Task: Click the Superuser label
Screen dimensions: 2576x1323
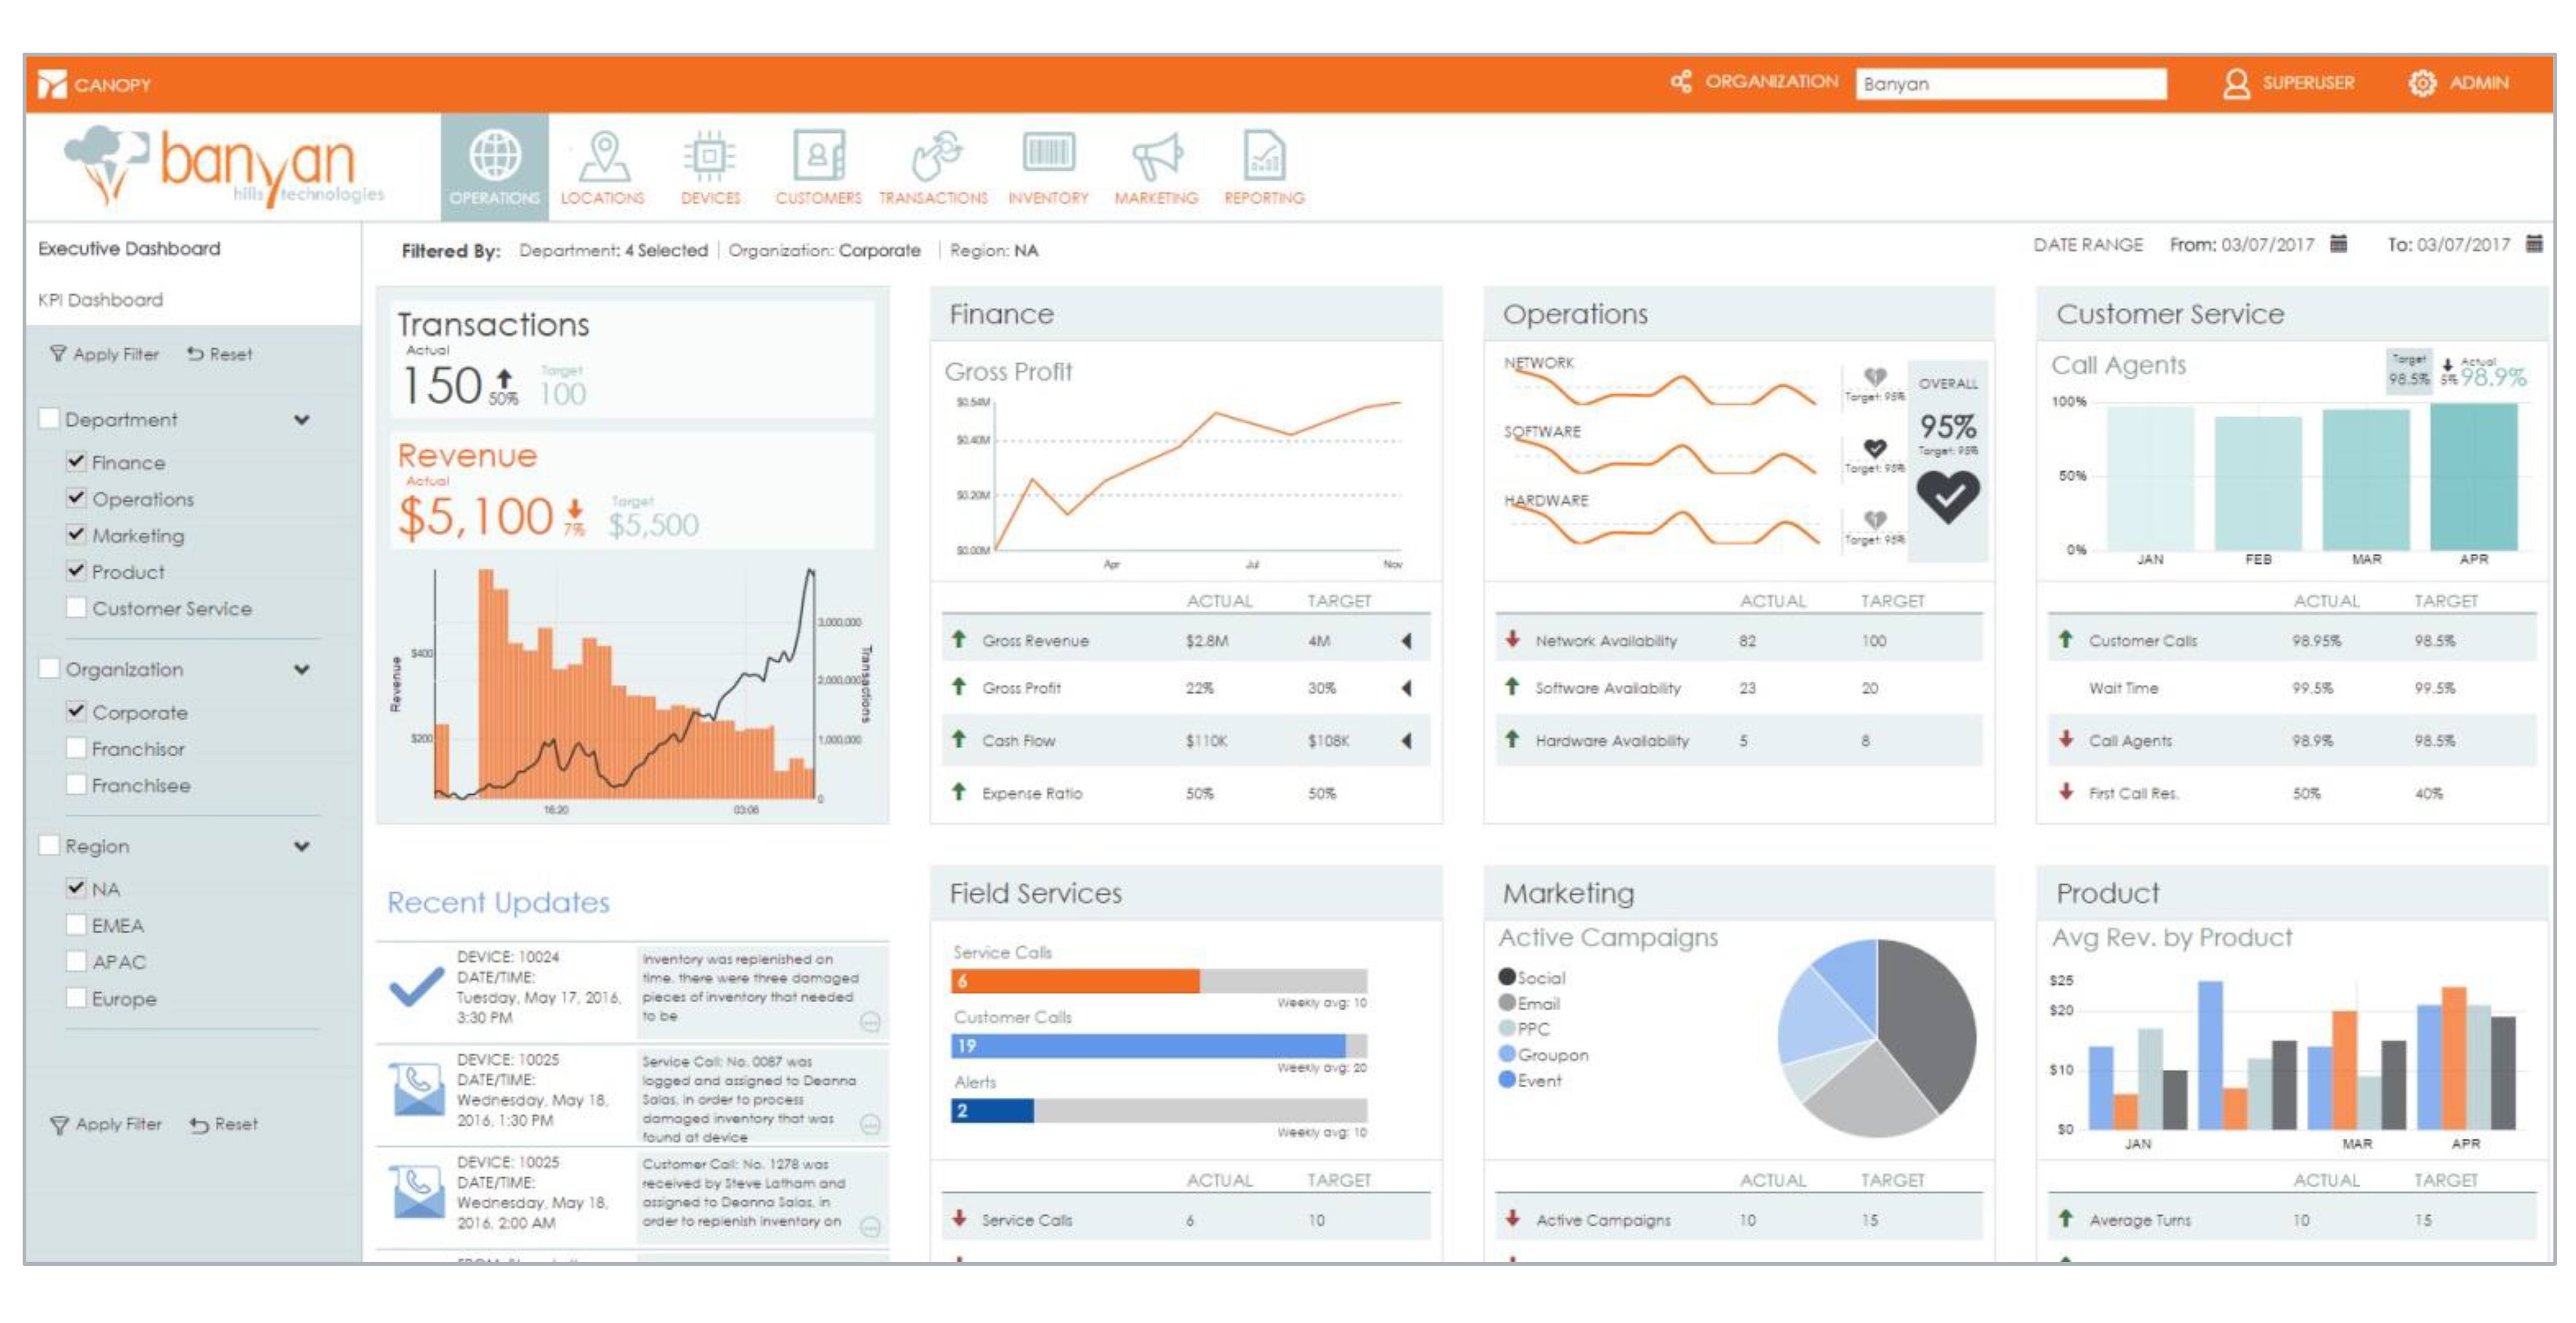Action: click(x=2308, y=83)
